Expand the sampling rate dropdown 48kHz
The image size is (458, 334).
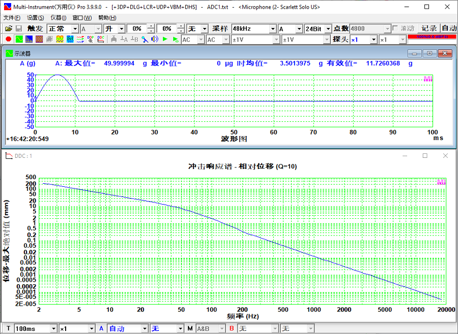tap(273, 29)
